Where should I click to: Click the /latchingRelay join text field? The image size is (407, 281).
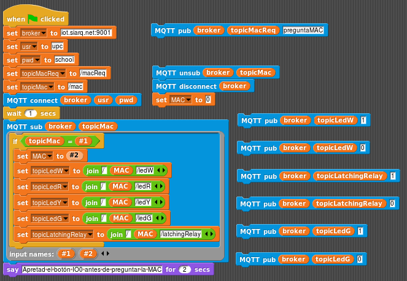click(180, 234)
